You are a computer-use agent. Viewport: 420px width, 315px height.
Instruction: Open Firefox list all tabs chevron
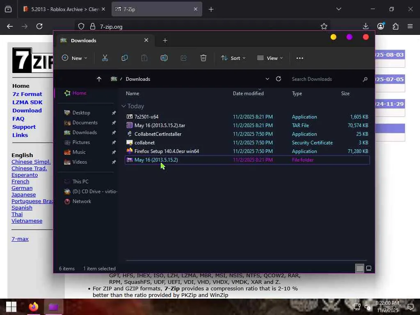(x=338, y=9)
